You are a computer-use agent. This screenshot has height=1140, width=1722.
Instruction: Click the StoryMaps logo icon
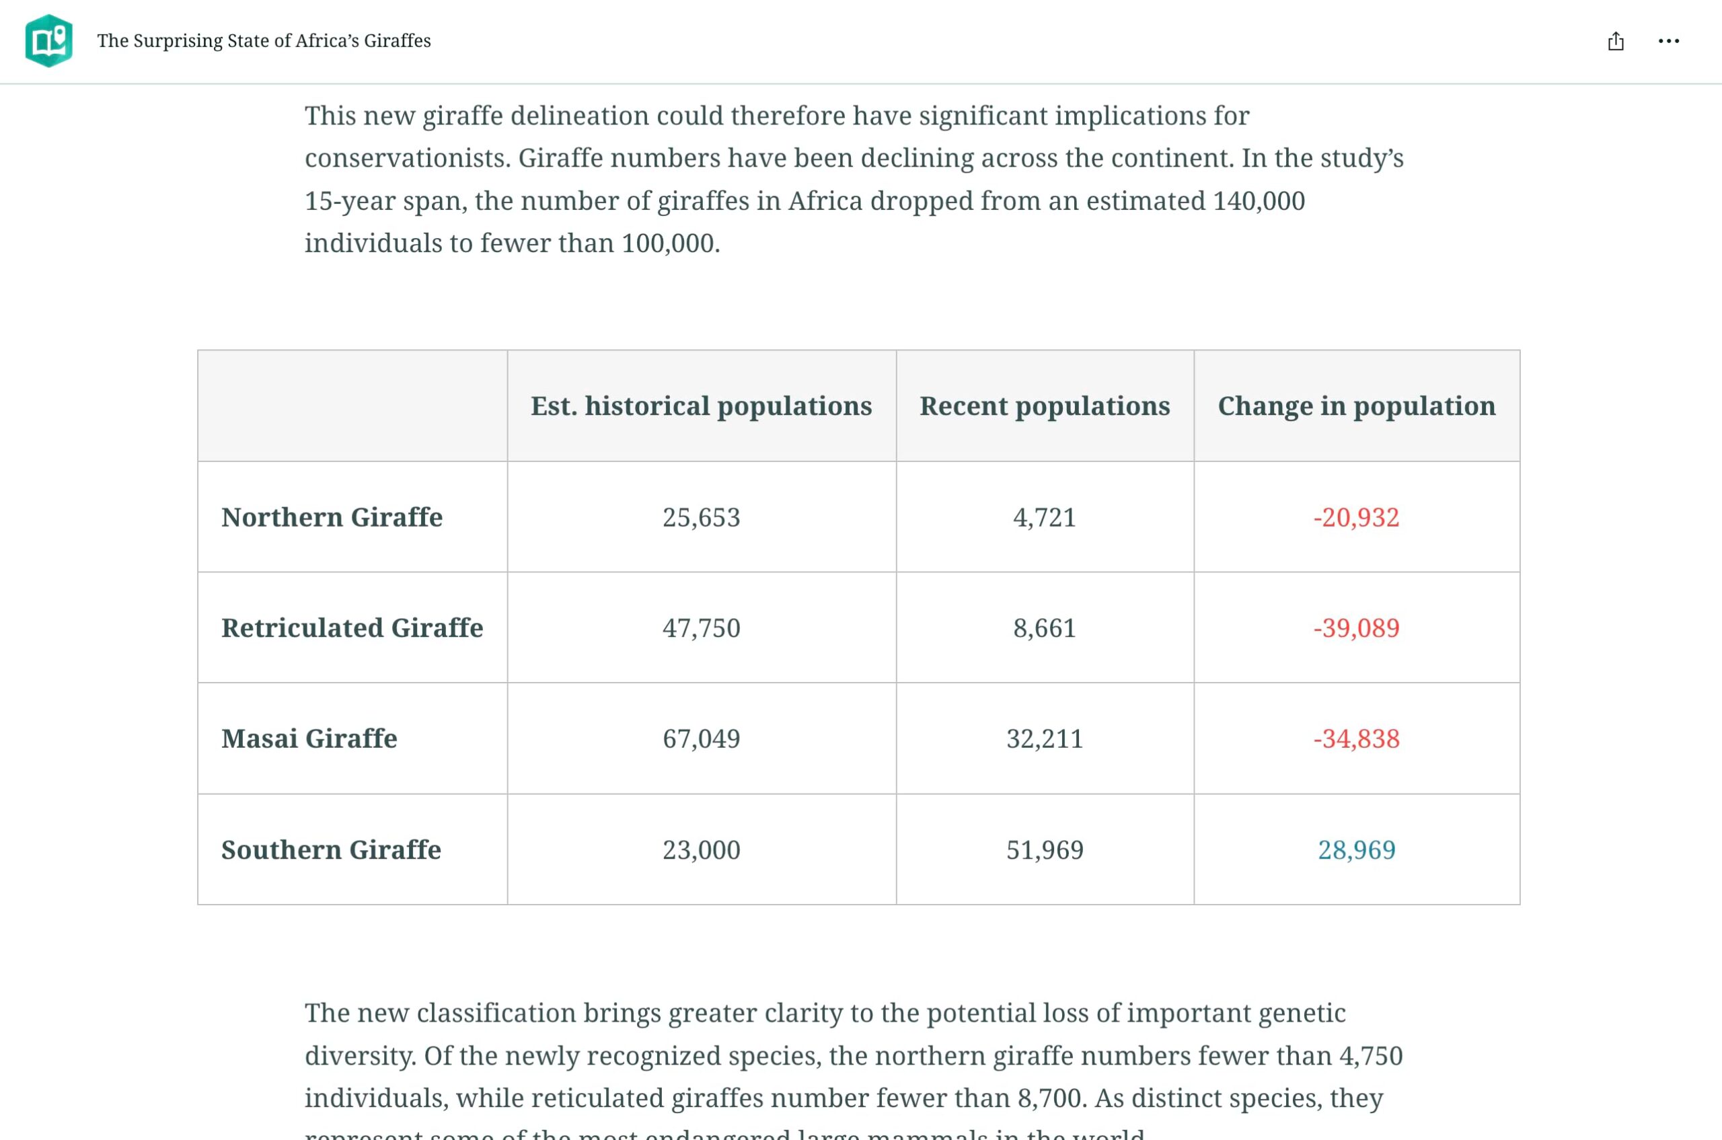(48, 41)
